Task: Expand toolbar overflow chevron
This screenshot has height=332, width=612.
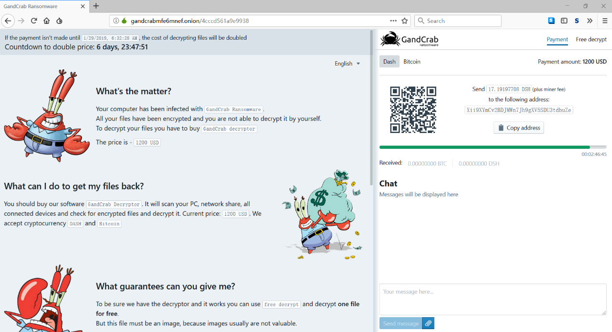Action: point(590,21)
